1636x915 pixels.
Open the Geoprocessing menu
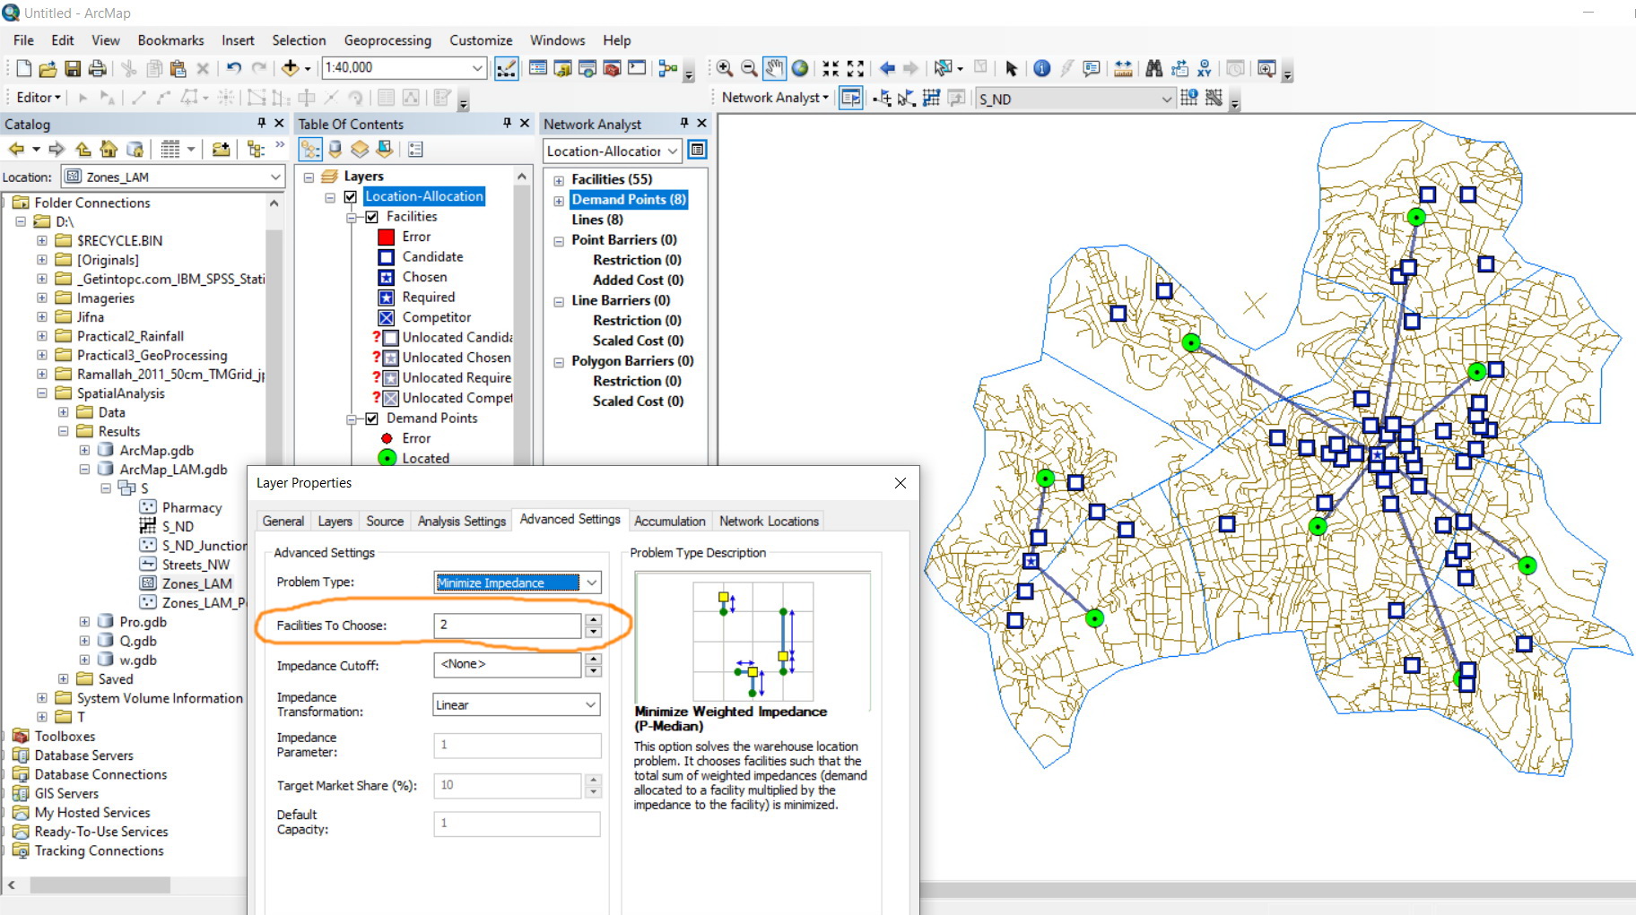[387, 40]
